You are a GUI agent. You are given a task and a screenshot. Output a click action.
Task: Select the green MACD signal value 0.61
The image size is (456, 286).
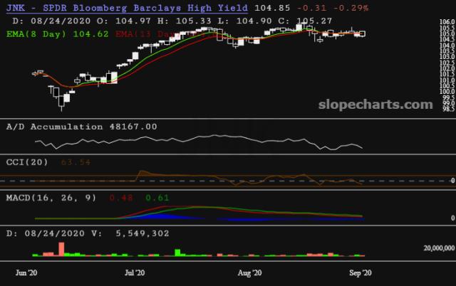(157, 198)
